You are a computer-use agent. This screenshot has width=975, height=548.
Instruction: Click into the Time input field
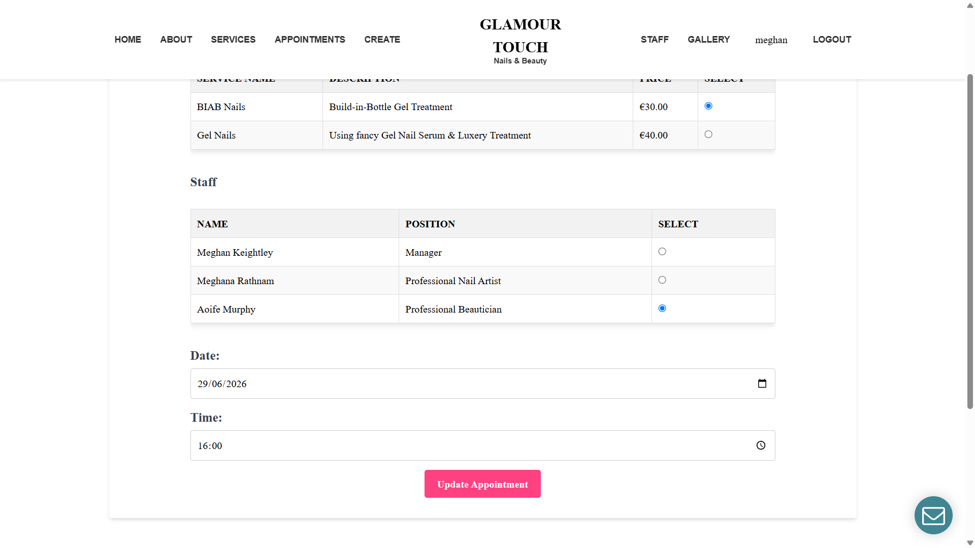pos(482,446)
